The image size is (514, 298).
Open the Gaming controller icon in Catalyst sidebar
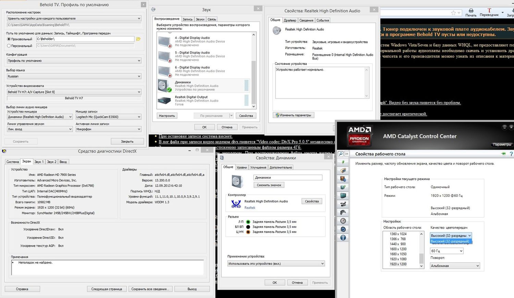tap(343, 212)
